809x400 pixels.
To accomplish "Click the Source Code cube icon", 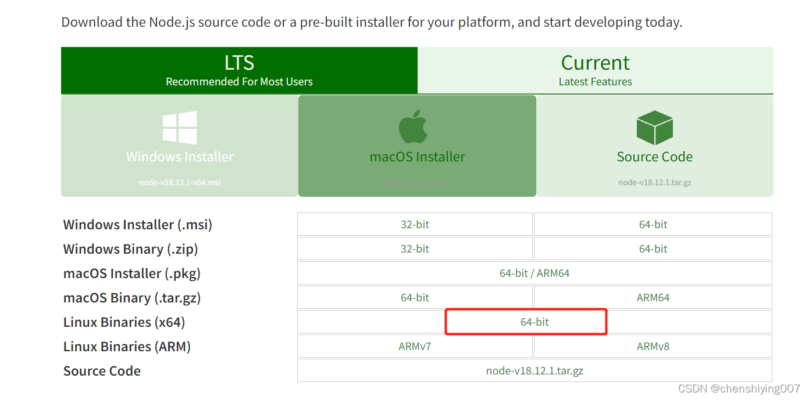I will tap(654, 128).
